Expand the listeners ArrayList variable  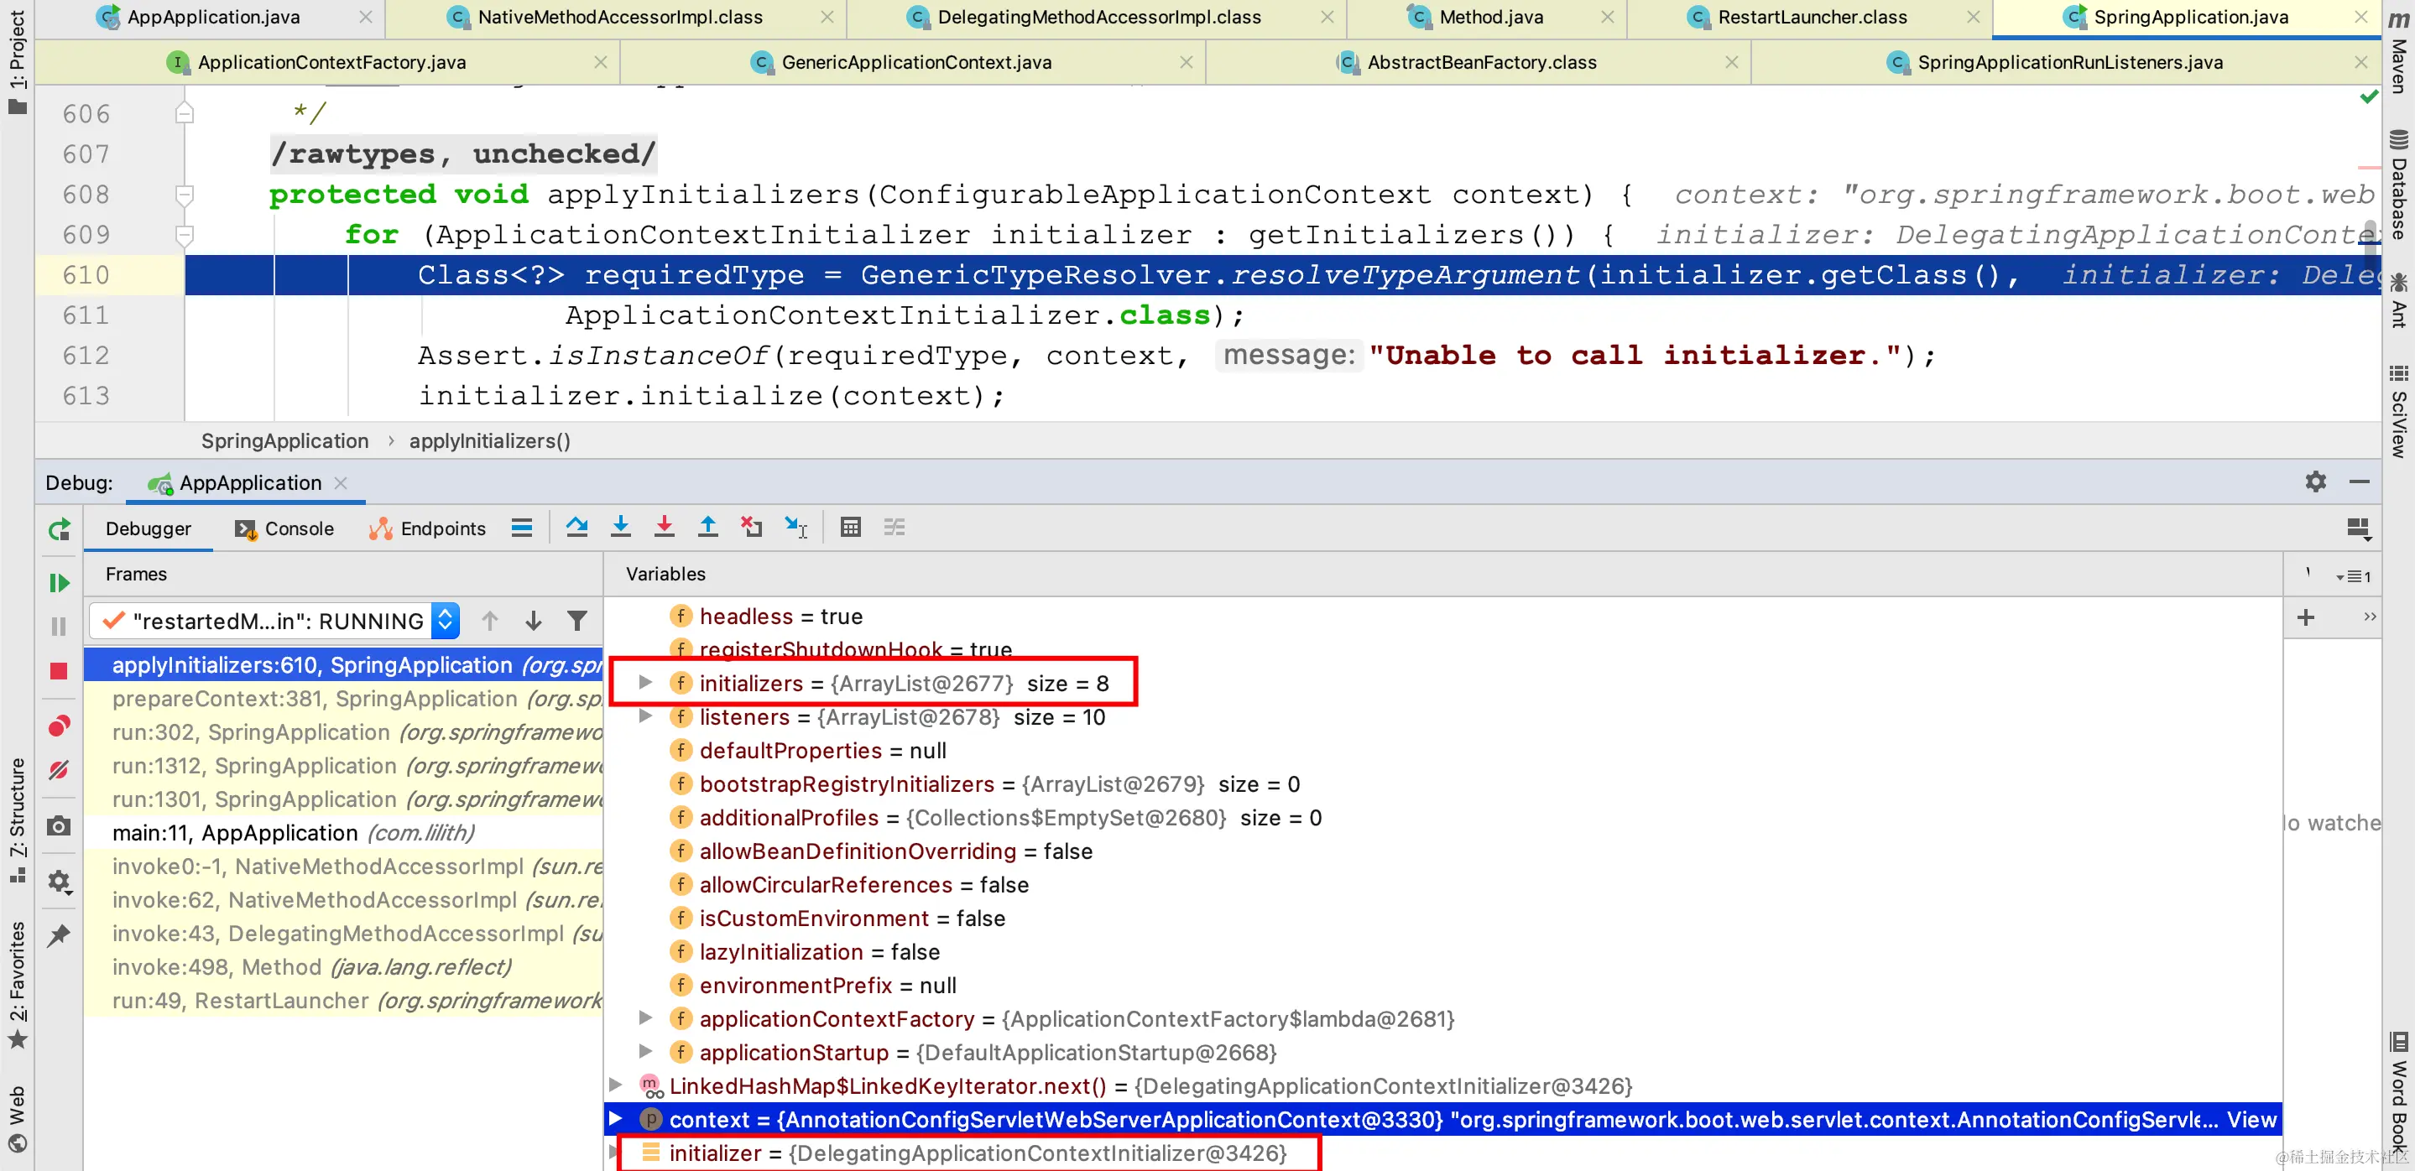pos(645,716)
